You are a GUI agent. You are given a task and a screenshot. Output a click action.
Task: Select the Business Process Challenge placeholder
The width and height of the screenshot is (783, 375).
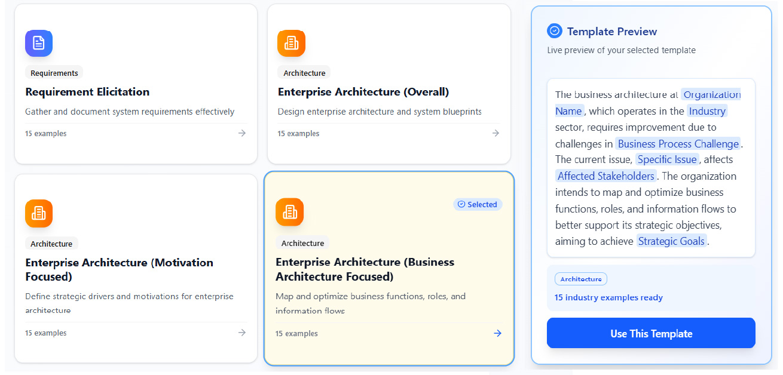tap(678, 144)
